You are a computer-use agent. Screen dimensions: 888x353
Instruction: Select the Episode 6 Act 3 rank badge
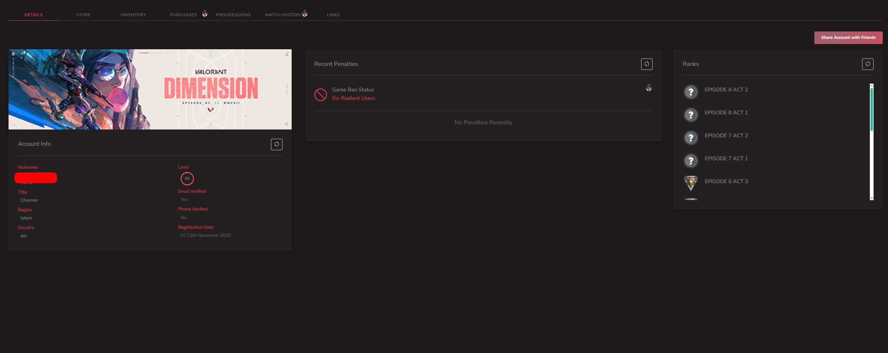691,183
